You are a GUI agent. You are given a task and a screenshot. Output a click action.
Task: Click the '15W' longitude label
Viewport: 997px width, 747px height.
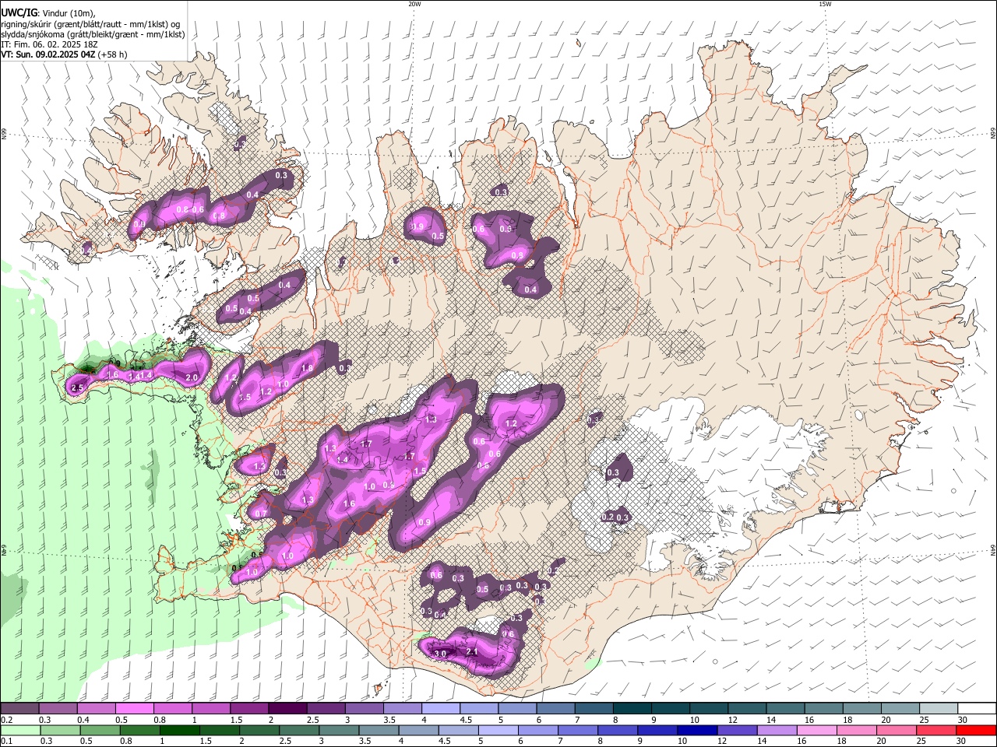[825, 4]
